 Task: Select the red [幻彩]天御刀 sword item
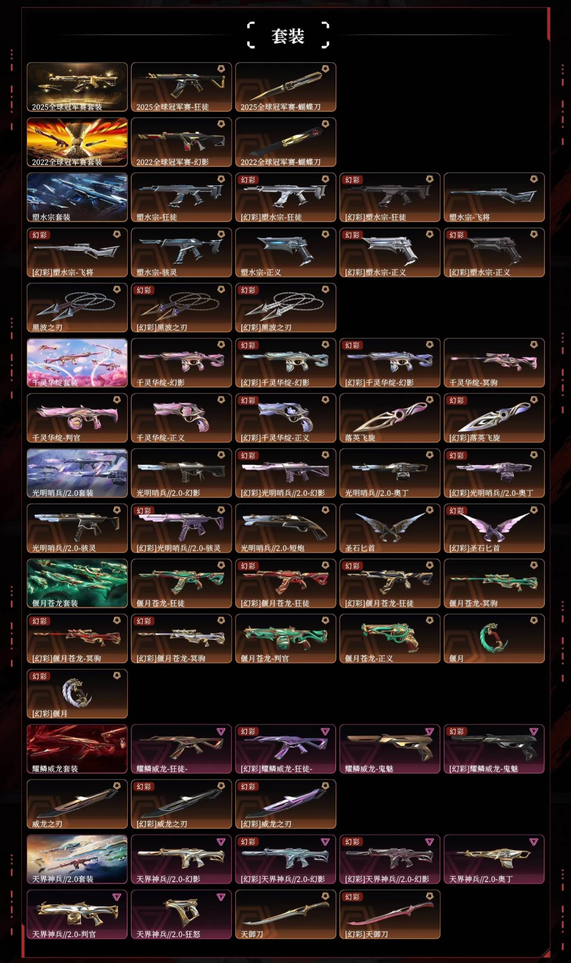tap(390, 914)
